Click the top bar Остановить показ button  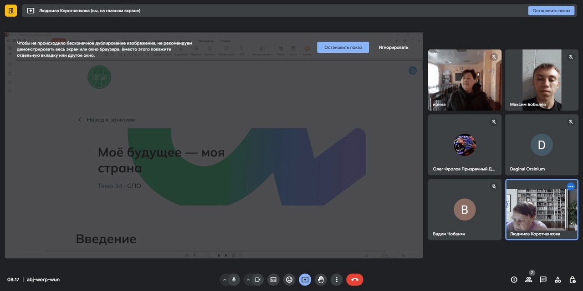click(551, 10)
